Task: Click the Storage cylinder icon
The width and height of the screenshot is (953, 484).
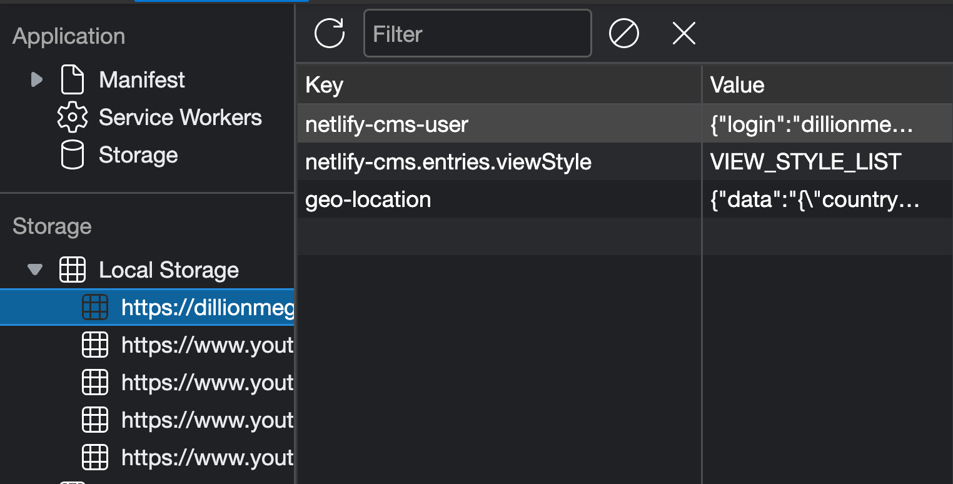Action: 72,154
